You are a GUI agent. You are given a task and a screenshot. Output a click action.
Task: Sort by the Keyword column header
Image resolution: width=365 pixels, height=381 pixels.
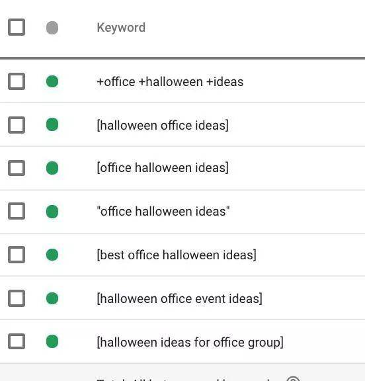(x=121, y=28)
